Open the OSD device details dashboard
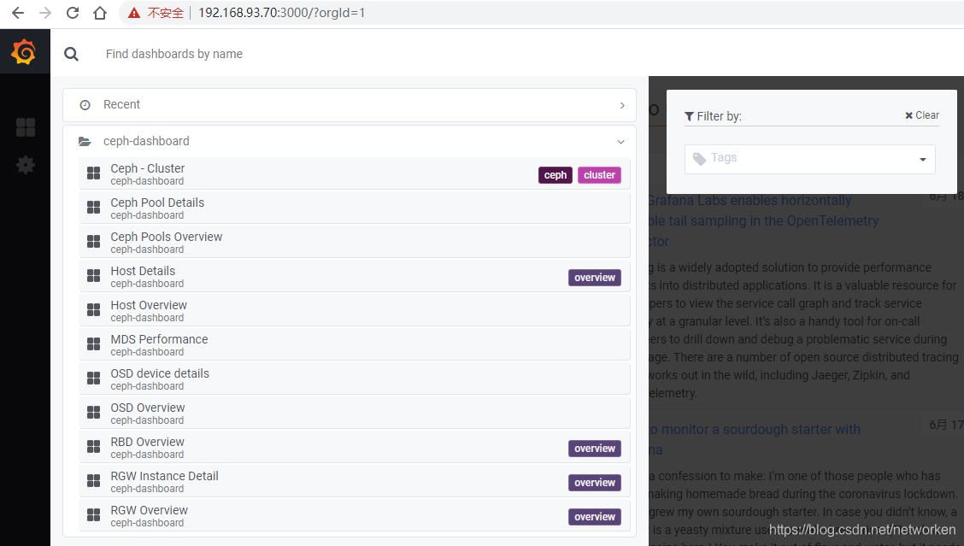This screenshot has width=964, height=546. 355,379
